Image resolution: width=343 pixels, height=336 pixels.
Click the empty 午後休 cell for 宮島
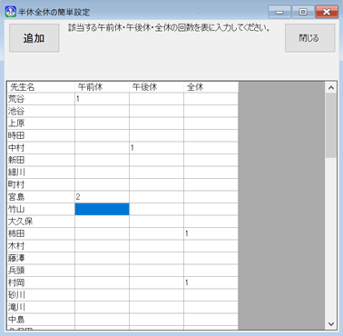click(x=156, y=197)
